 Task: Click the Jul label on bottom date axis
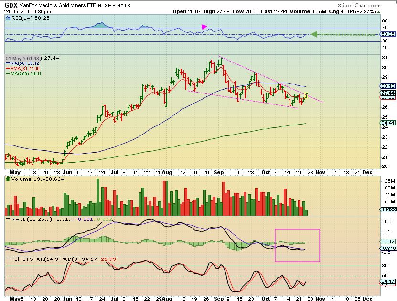point(115,299)
